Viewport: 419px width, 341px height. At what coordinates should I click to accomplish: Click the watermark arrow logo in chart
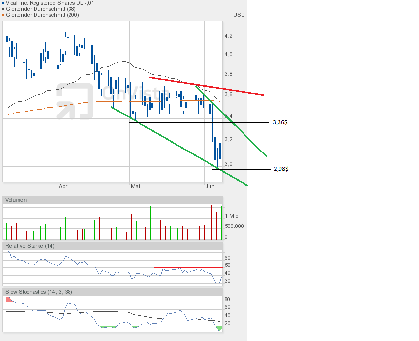75,101
